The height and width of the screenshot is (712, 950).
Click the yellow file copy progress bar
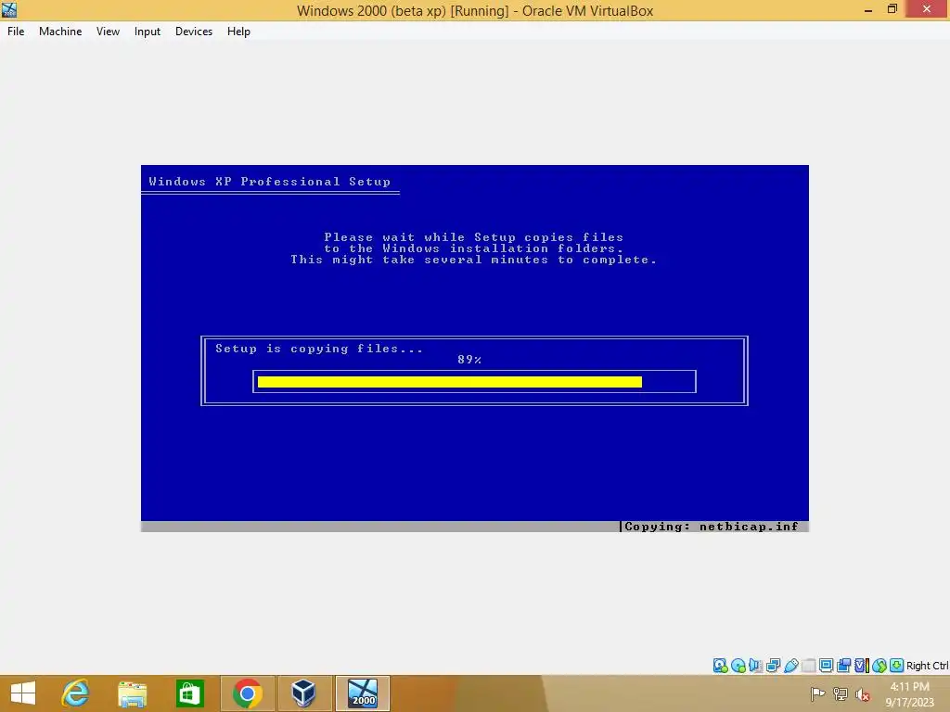click(450, 381)
